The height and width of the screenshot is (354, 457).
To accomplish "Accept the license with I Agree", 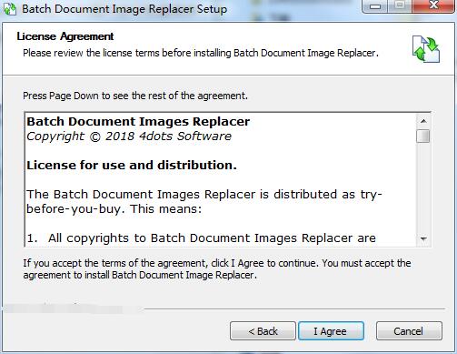I will point(331,331).
